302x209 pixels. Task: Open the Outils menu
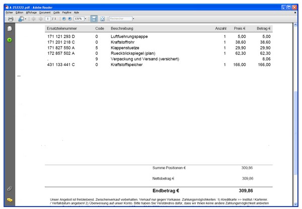[x=56, y=12]
